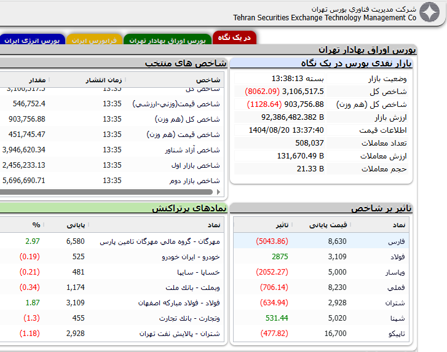Sort indices by شاخص column header
The image size is (447, 352).
[208, 80]
